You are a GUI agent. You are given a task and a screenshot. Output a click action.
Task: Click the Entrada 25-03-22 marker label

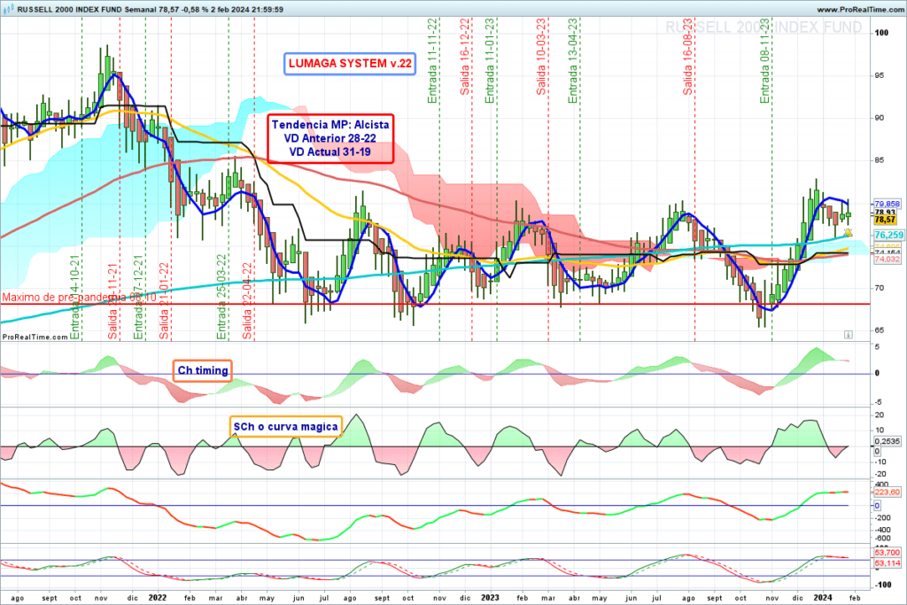coord(221,297)
